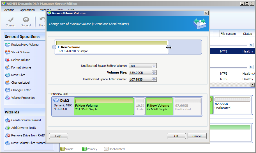Screen dimensions: 256x153
Task: Close the Resize/Move Volume dialog
Action: click(x=206, y=13)
